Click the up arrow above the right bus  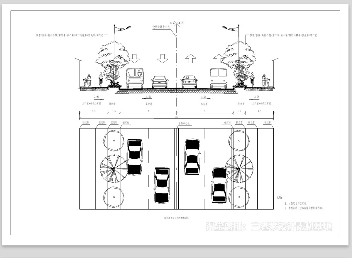[218, 58]
